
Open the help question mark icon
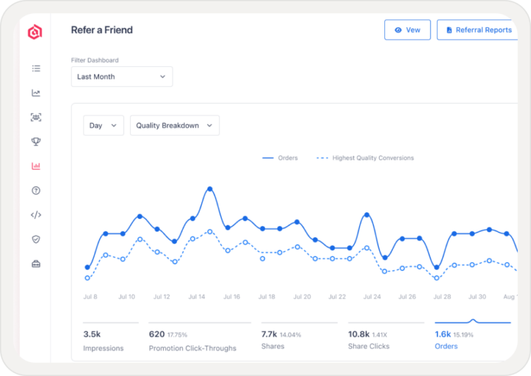[36, 190]
